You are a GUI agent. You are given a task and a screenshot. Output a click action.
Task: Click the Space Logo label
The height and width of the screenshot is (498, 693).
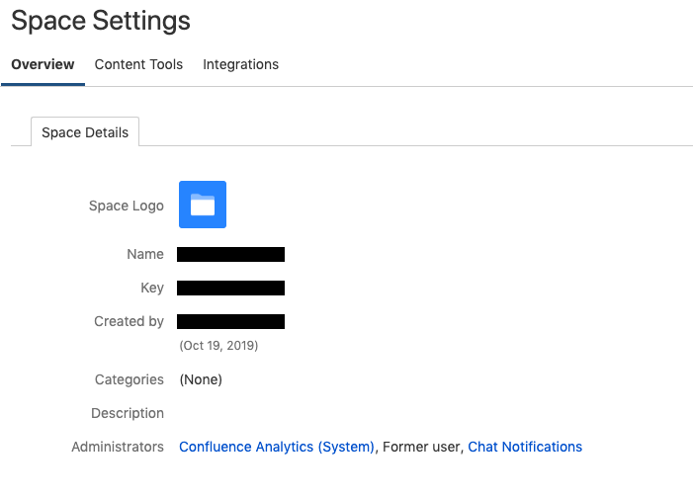[x=127, y=206]
